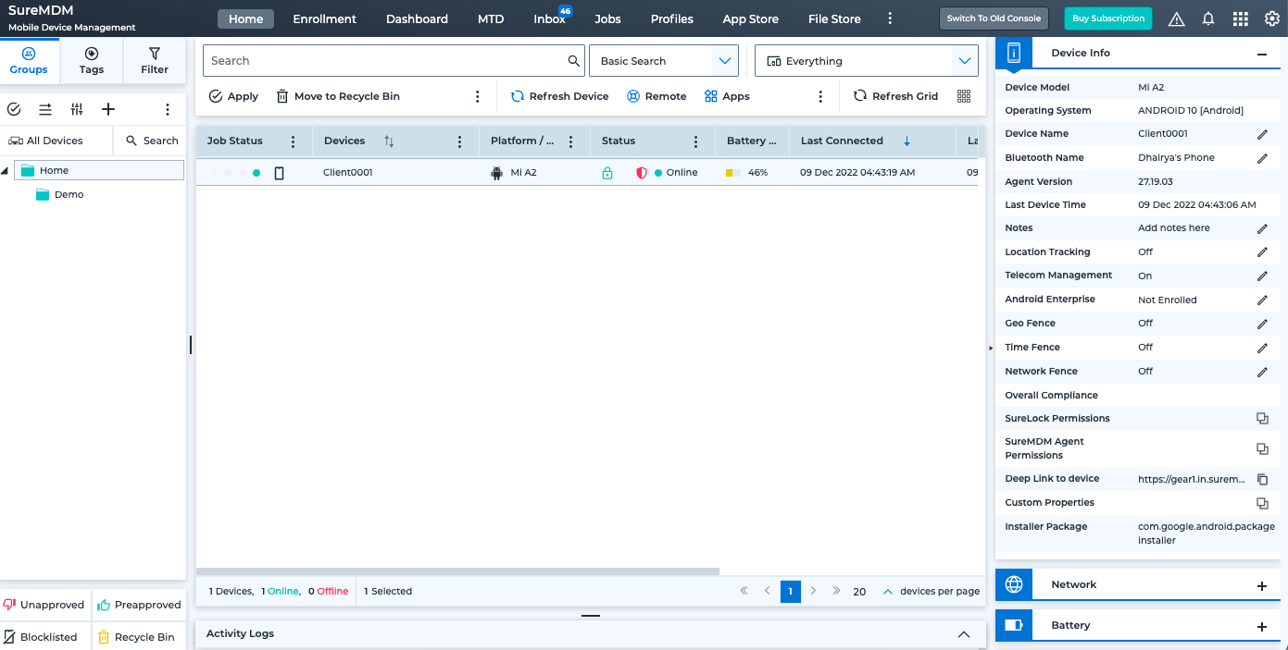Open the nine-dot apps launcher in header
Image resolution: width=1288 pixels, height=650 pixels.
(x=1241, y=18)
